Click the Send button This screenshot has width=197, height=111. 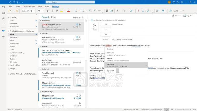pos(95,26)
